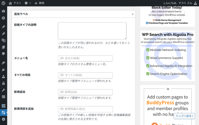199x125 pixels.
Task: Focus the すべての項目 input field
Action: click(x=85, y=75)
